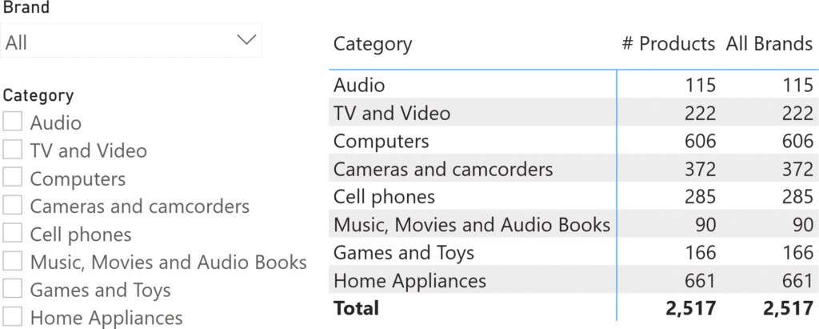Screen dimensions: 819x329
Task: Sort by the # Products column header
Action: pyautogui.click(x=668, y=44)
